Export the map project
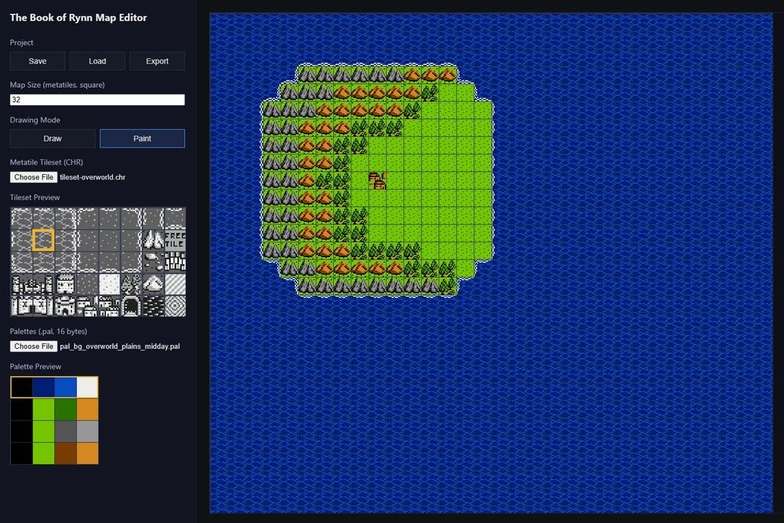Image resolution: width=784 pixels, height=523 pixels. (157, 61)
